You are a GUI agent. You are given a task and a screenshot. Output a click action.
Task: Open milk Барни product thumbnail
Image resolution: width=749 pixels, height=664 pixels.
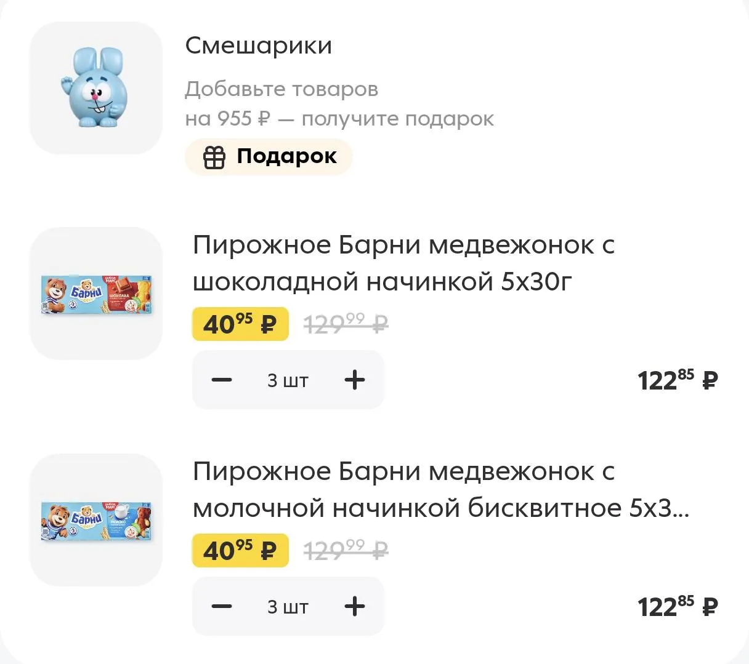[x=96, y=520]
